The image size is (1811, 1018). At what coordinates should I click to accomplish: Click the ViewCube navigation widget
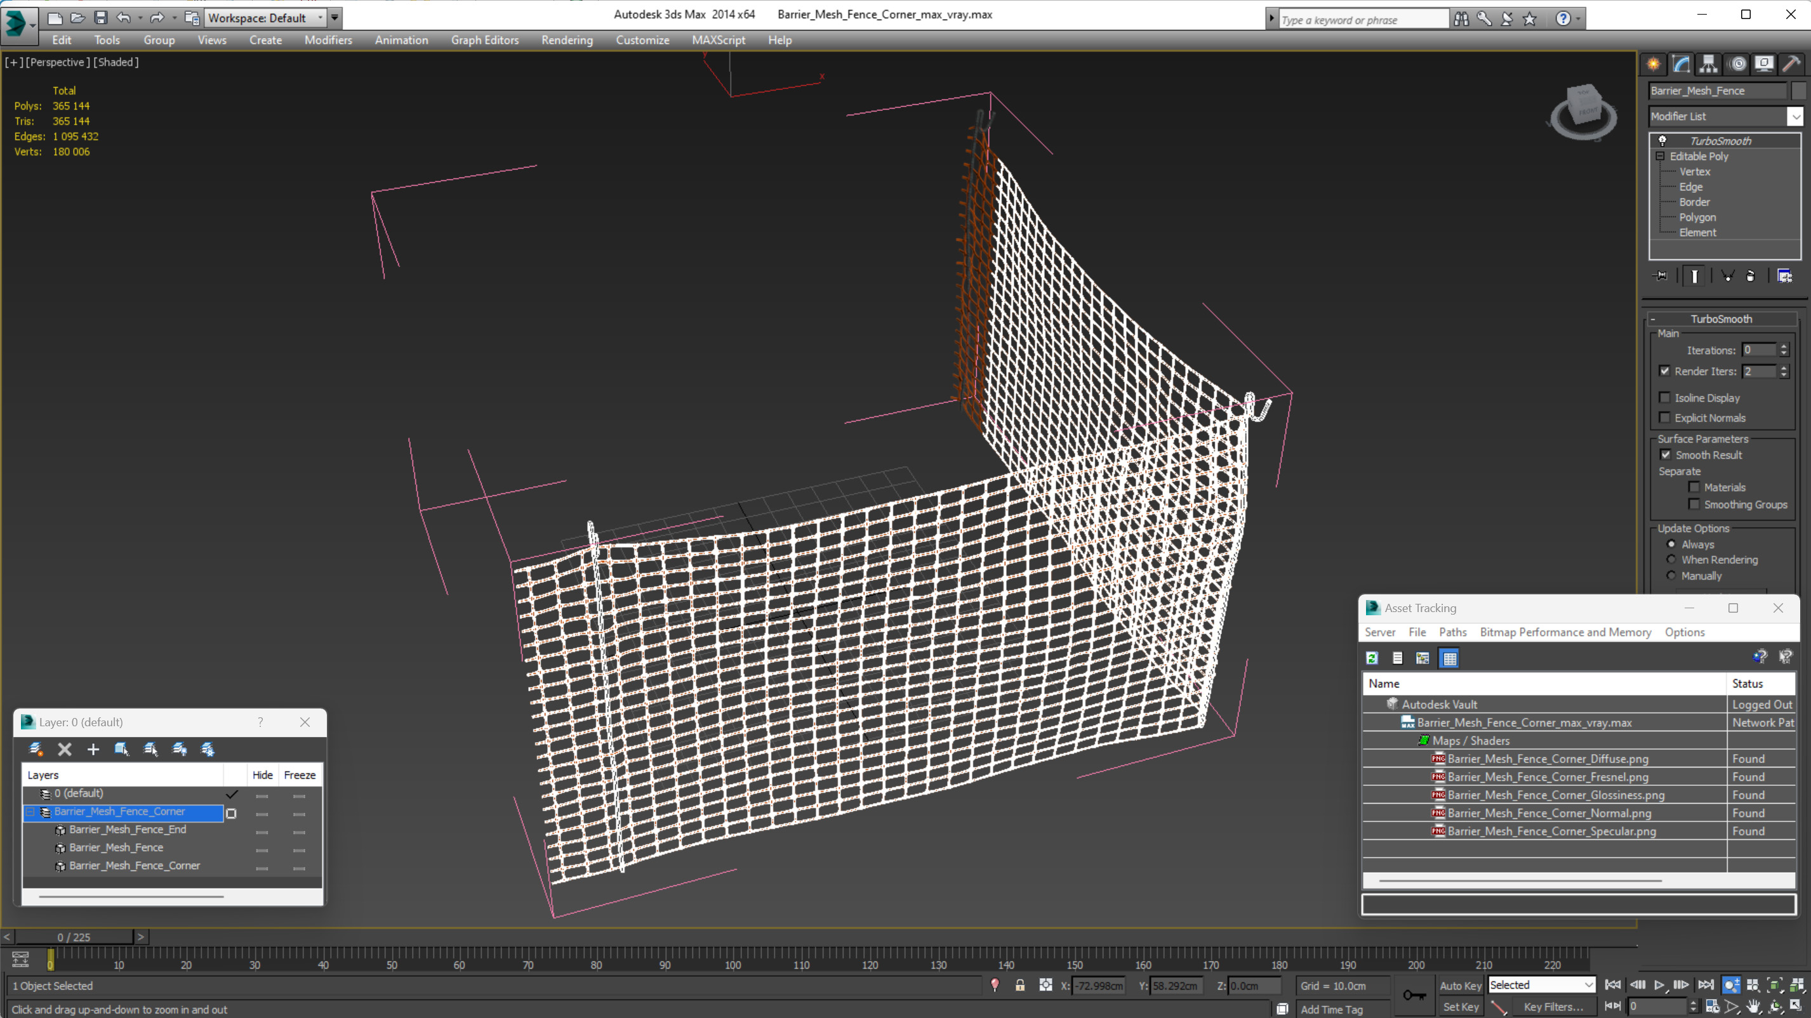(x=1583, y=111)
